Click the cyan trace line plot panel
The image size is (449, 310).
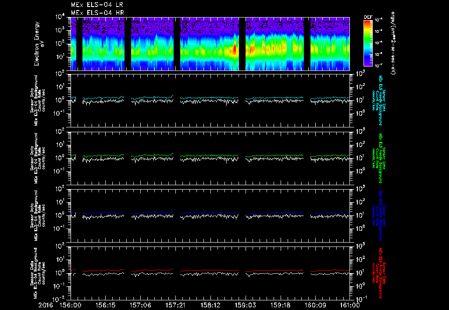point(210,101)
